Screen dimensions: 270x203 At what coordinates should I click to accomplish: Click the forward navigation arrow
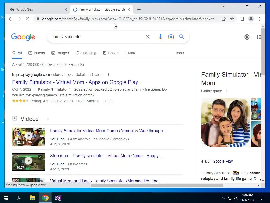pyautogui.click(x=19, y=19)
